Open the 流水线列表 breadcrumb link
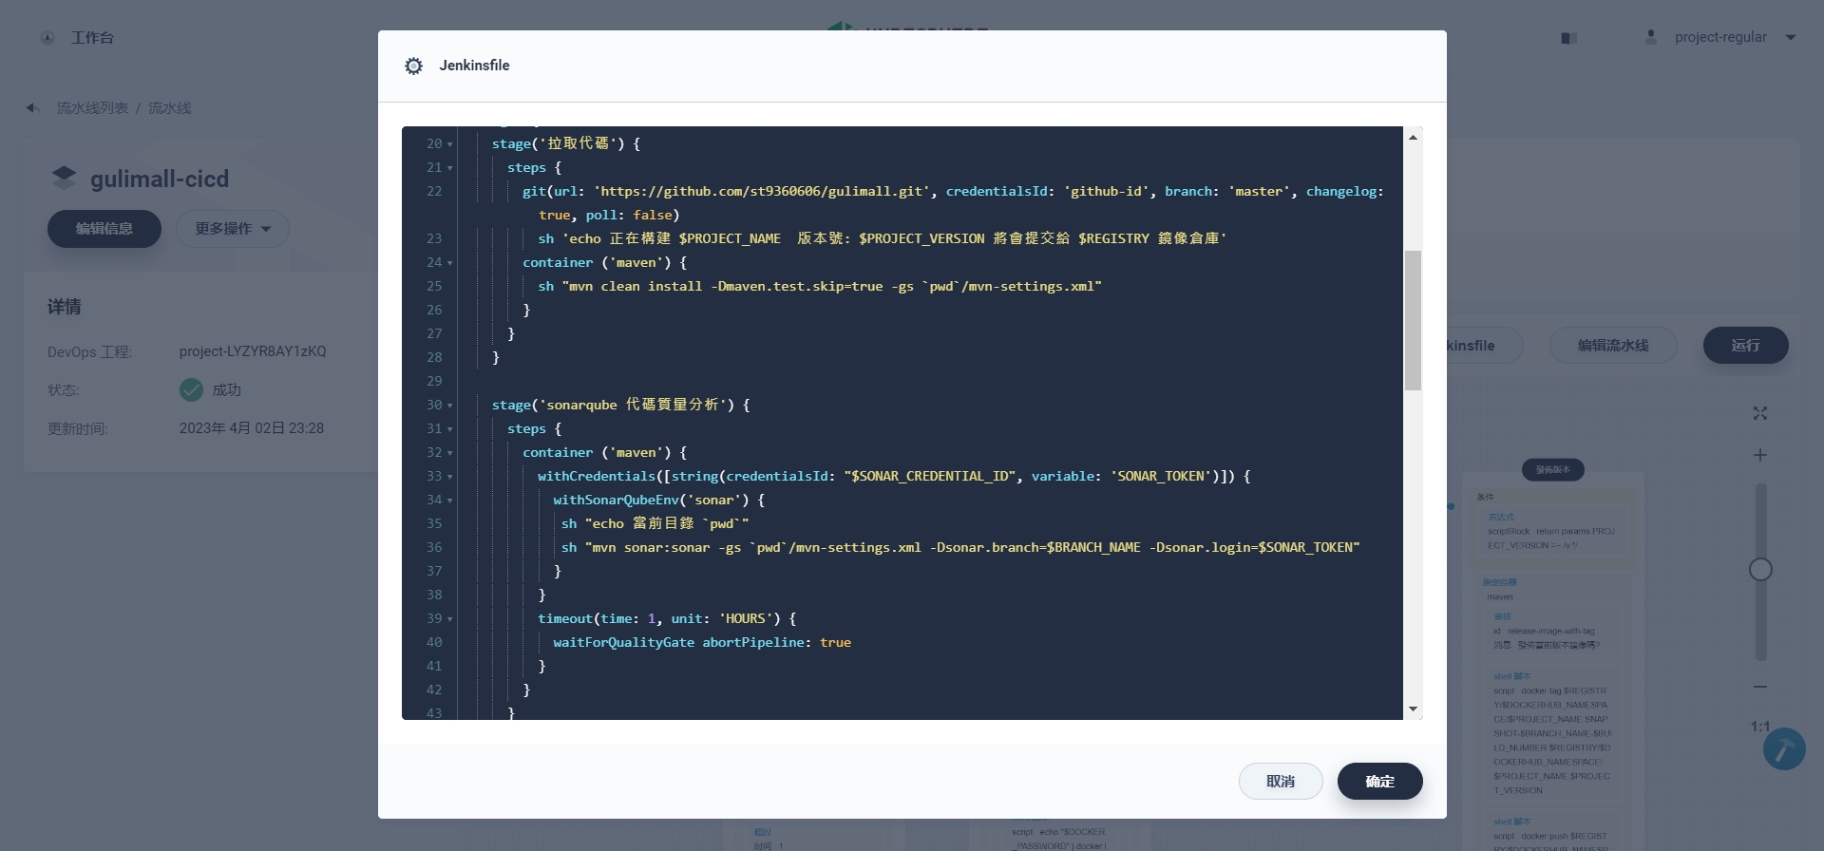This screenshot has width=1824, height=851. pos(92,108)
